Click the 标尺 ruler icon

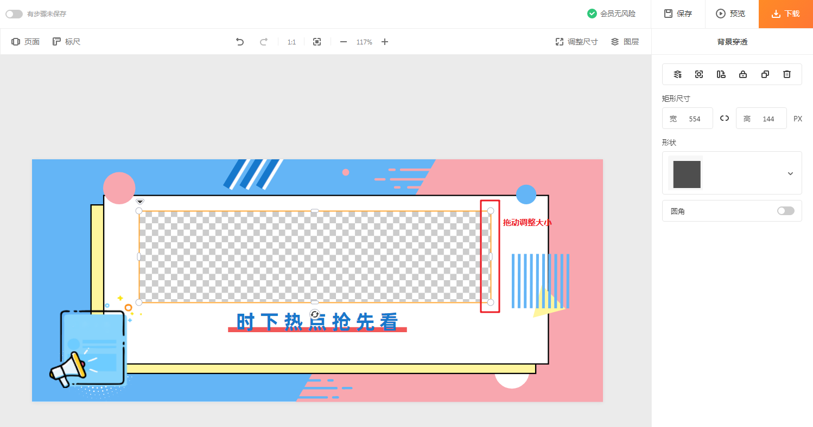56,42
